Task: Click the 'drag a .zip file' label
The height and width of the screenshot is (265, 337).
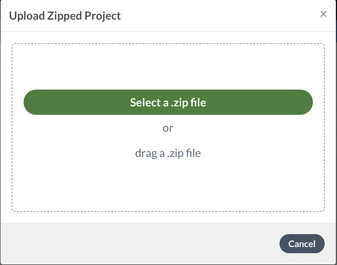Action: point(168,153)
